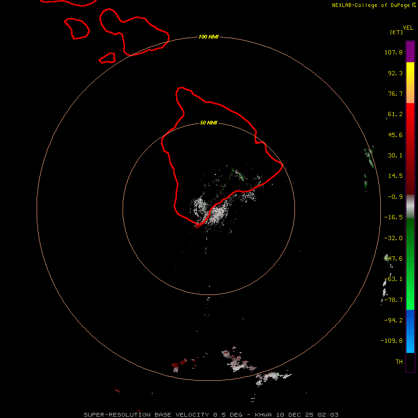Click the -63.1 velocity scale value
The height and width of the screenshot is (418, 418).
click(x=394, y=279)
